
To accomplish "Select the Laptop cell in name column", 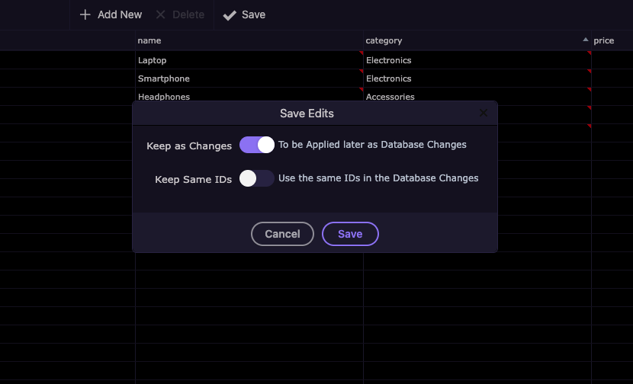I will 153,60.
